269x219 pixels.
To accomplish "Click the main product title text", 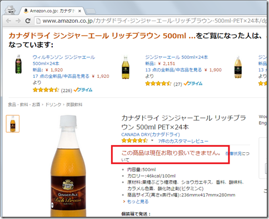I will pos(183,122).
